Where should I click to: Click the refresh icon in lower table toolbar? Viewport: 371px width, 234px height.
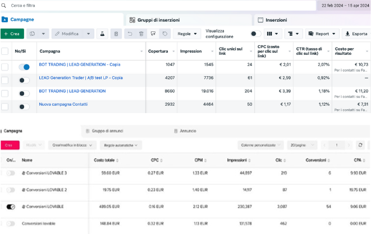pyautogui.click(x=360, y=145)
